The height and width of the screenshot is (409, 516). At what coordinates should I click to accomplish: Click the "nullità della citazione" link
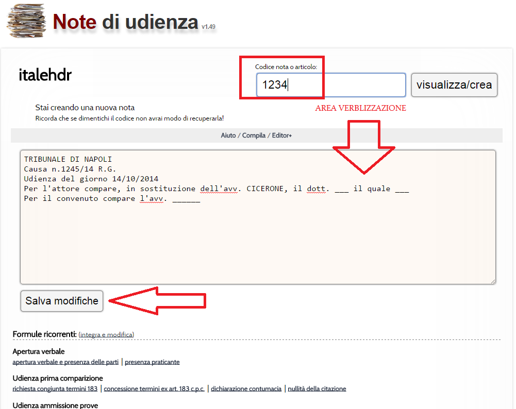317,389
